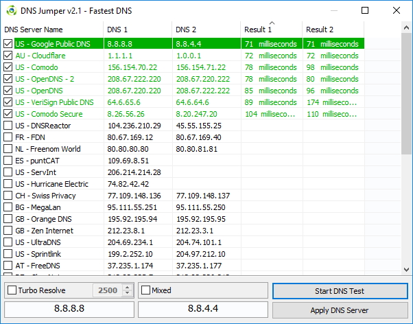Uncheck the US - Google Public DNS checkbox
The image size is (413, 324).
[8, 44]
